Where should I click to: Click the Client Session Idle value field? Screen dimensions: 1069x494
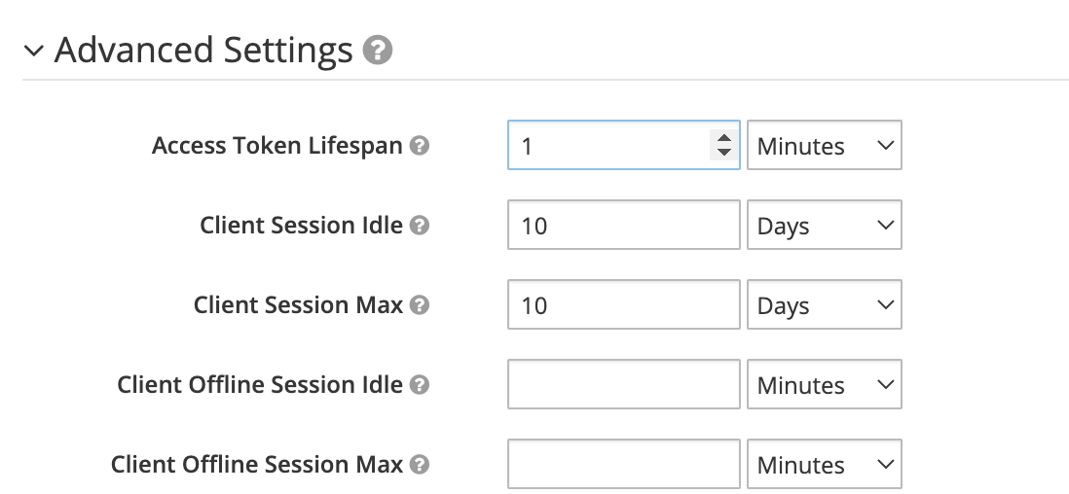click(x=623, y=226)
